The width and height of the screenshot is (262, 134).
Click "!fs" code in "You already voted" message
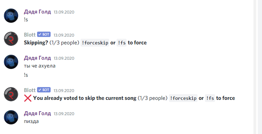pos(210,98)
